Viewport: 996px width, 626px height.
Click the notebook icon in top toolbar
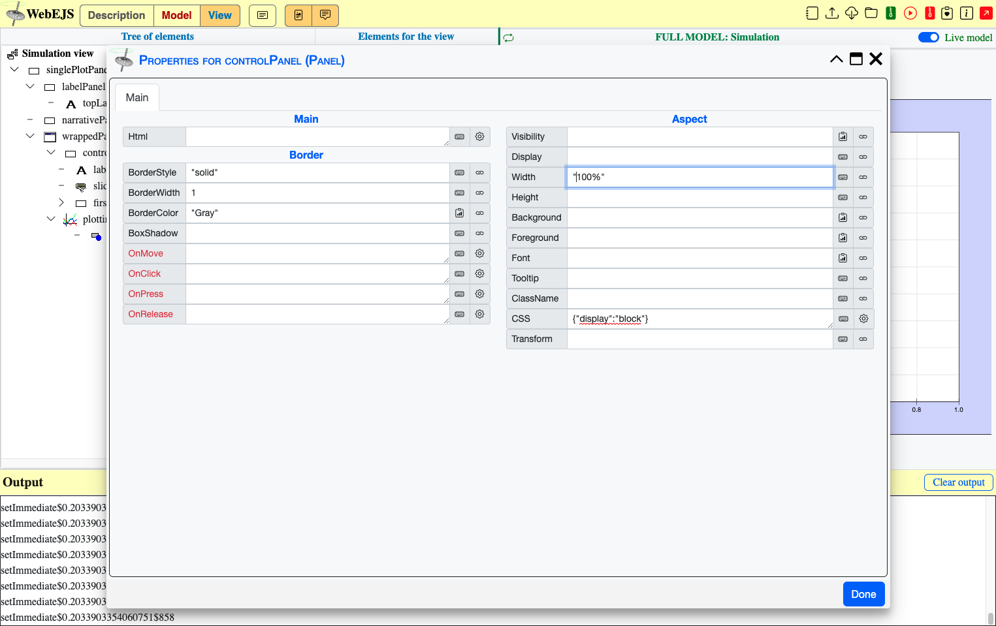coord(812,13)
